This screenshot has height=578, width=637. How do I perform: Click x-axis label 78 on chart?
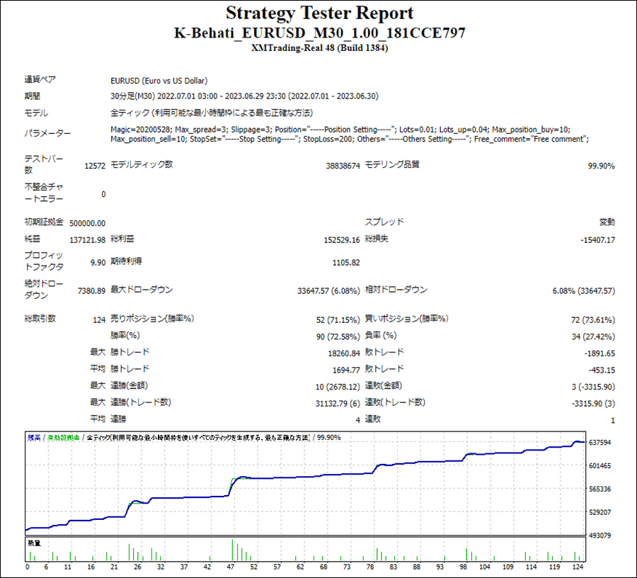(x=370, y=567)
